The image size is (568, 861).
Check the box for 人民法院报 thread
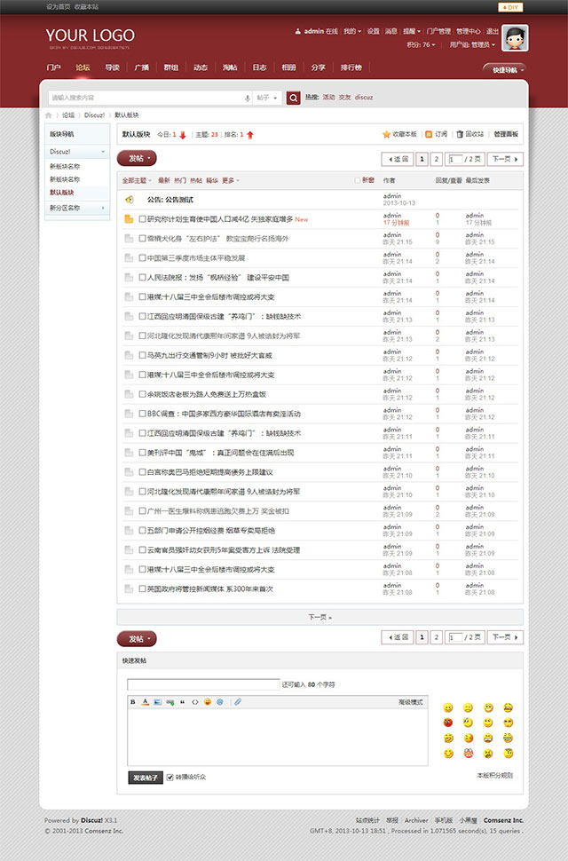[142, 278]
